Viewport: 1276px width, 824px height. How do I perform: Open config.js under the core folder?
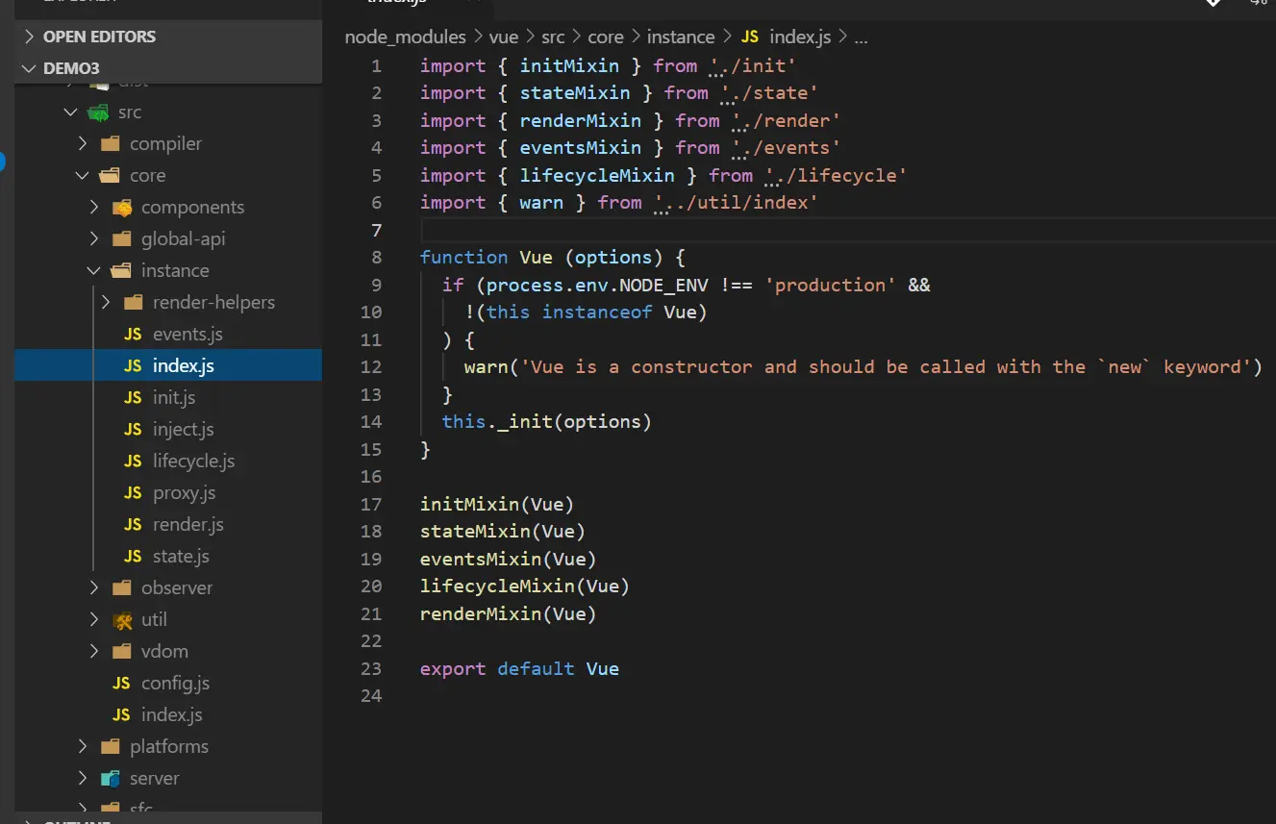(x=175, y=684)
